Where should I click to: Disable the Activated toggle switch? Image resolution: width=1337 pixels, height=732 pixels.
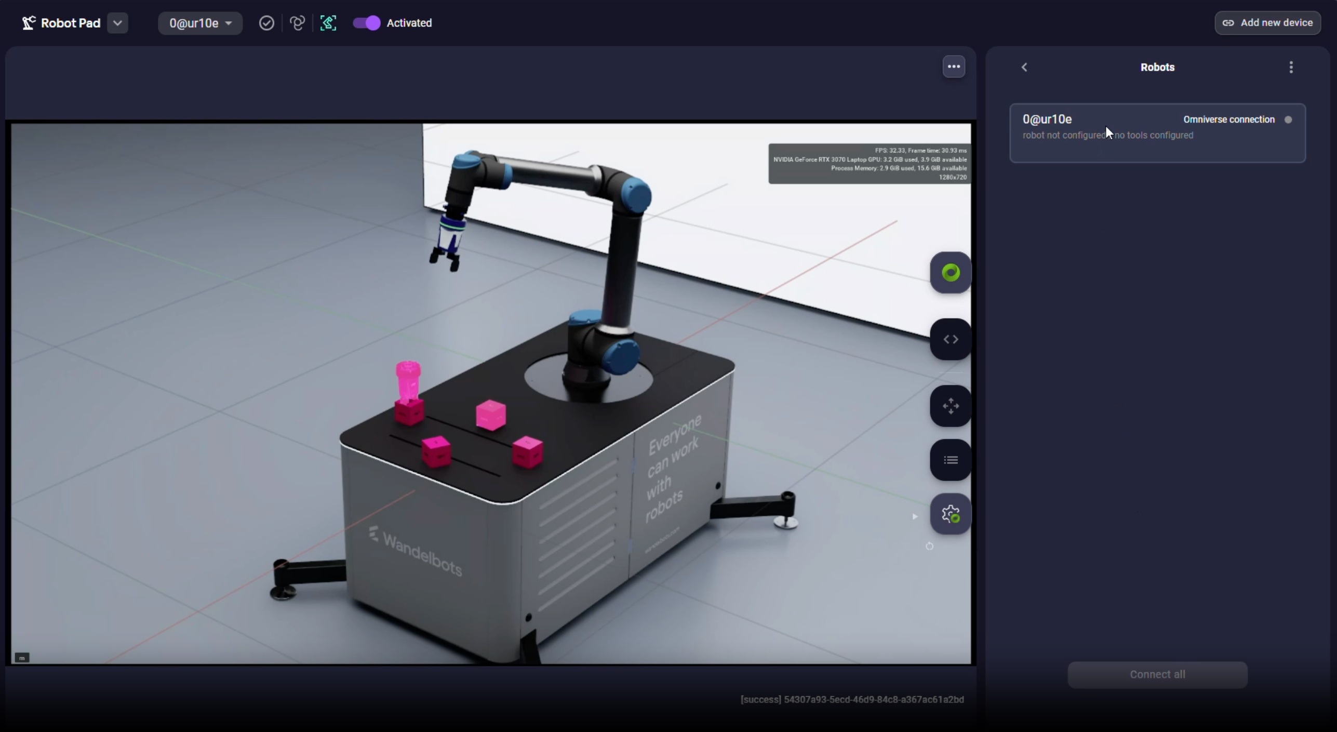366,23
